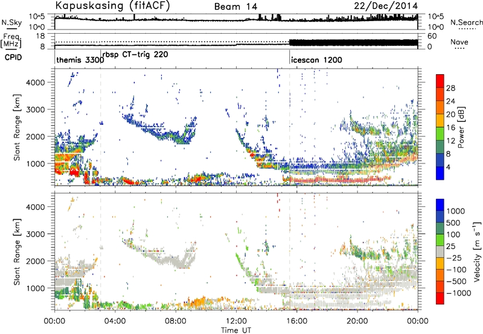
Task: Click the pink power echo band after 16:00
Action: [339, 179]
